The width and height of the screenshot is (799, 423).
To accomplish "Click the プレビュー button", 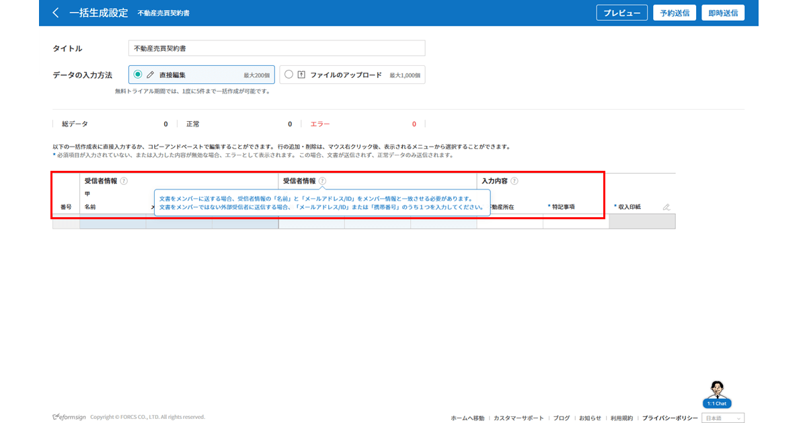I will point(621,13).
